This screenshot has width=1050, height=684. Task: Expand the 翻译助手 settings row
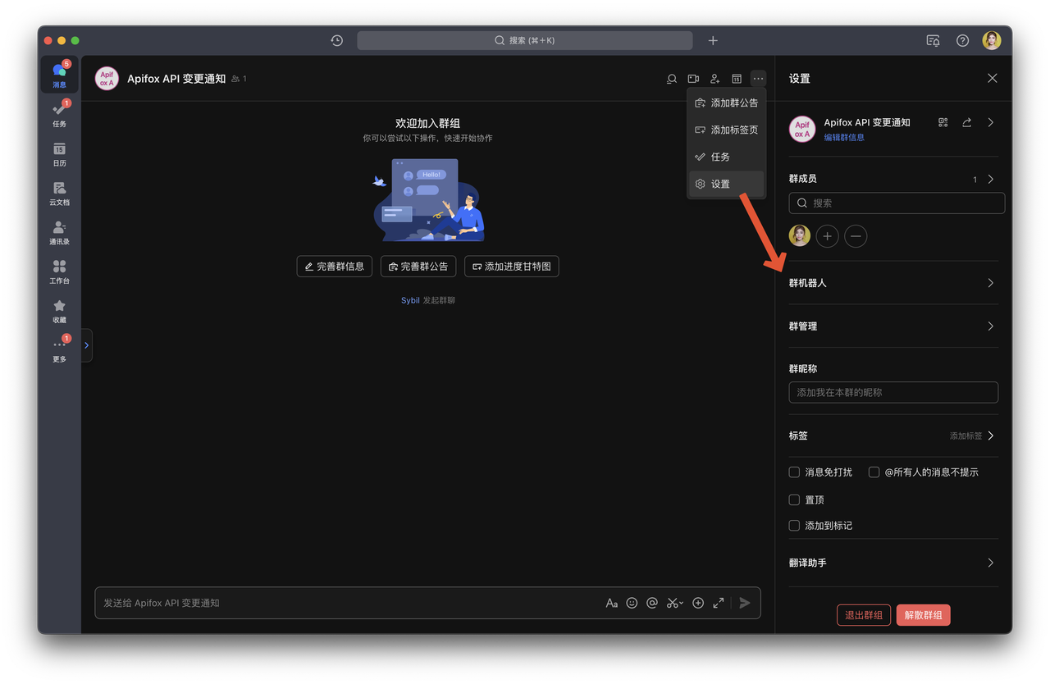click(x=892, y=563)
